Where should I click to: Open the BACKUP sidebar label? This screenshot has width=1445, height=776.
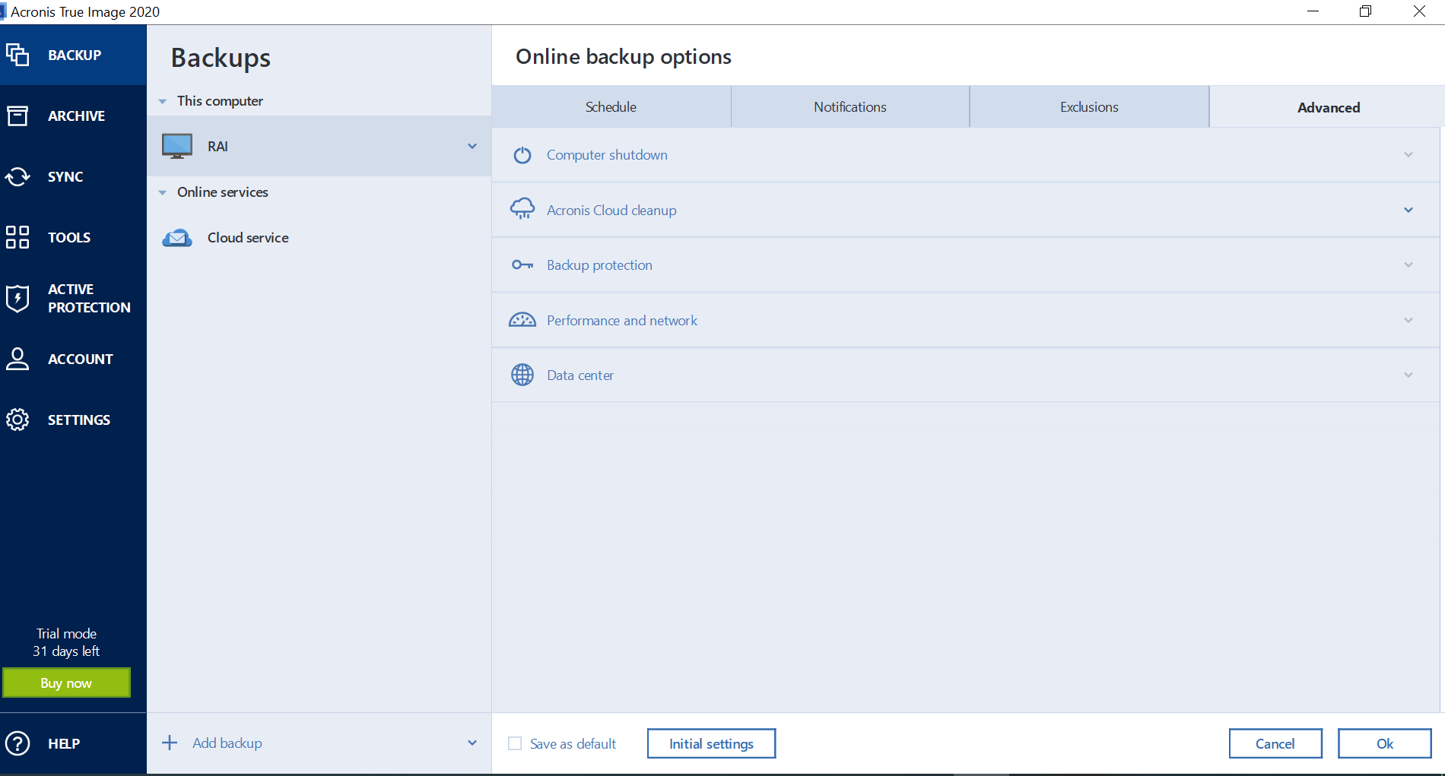pos(75,55)
